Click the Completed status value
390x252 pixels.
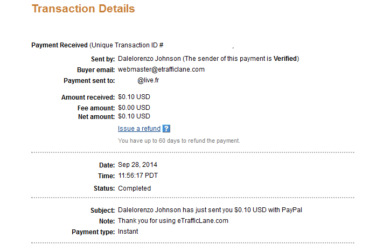(x=134, y=188)
